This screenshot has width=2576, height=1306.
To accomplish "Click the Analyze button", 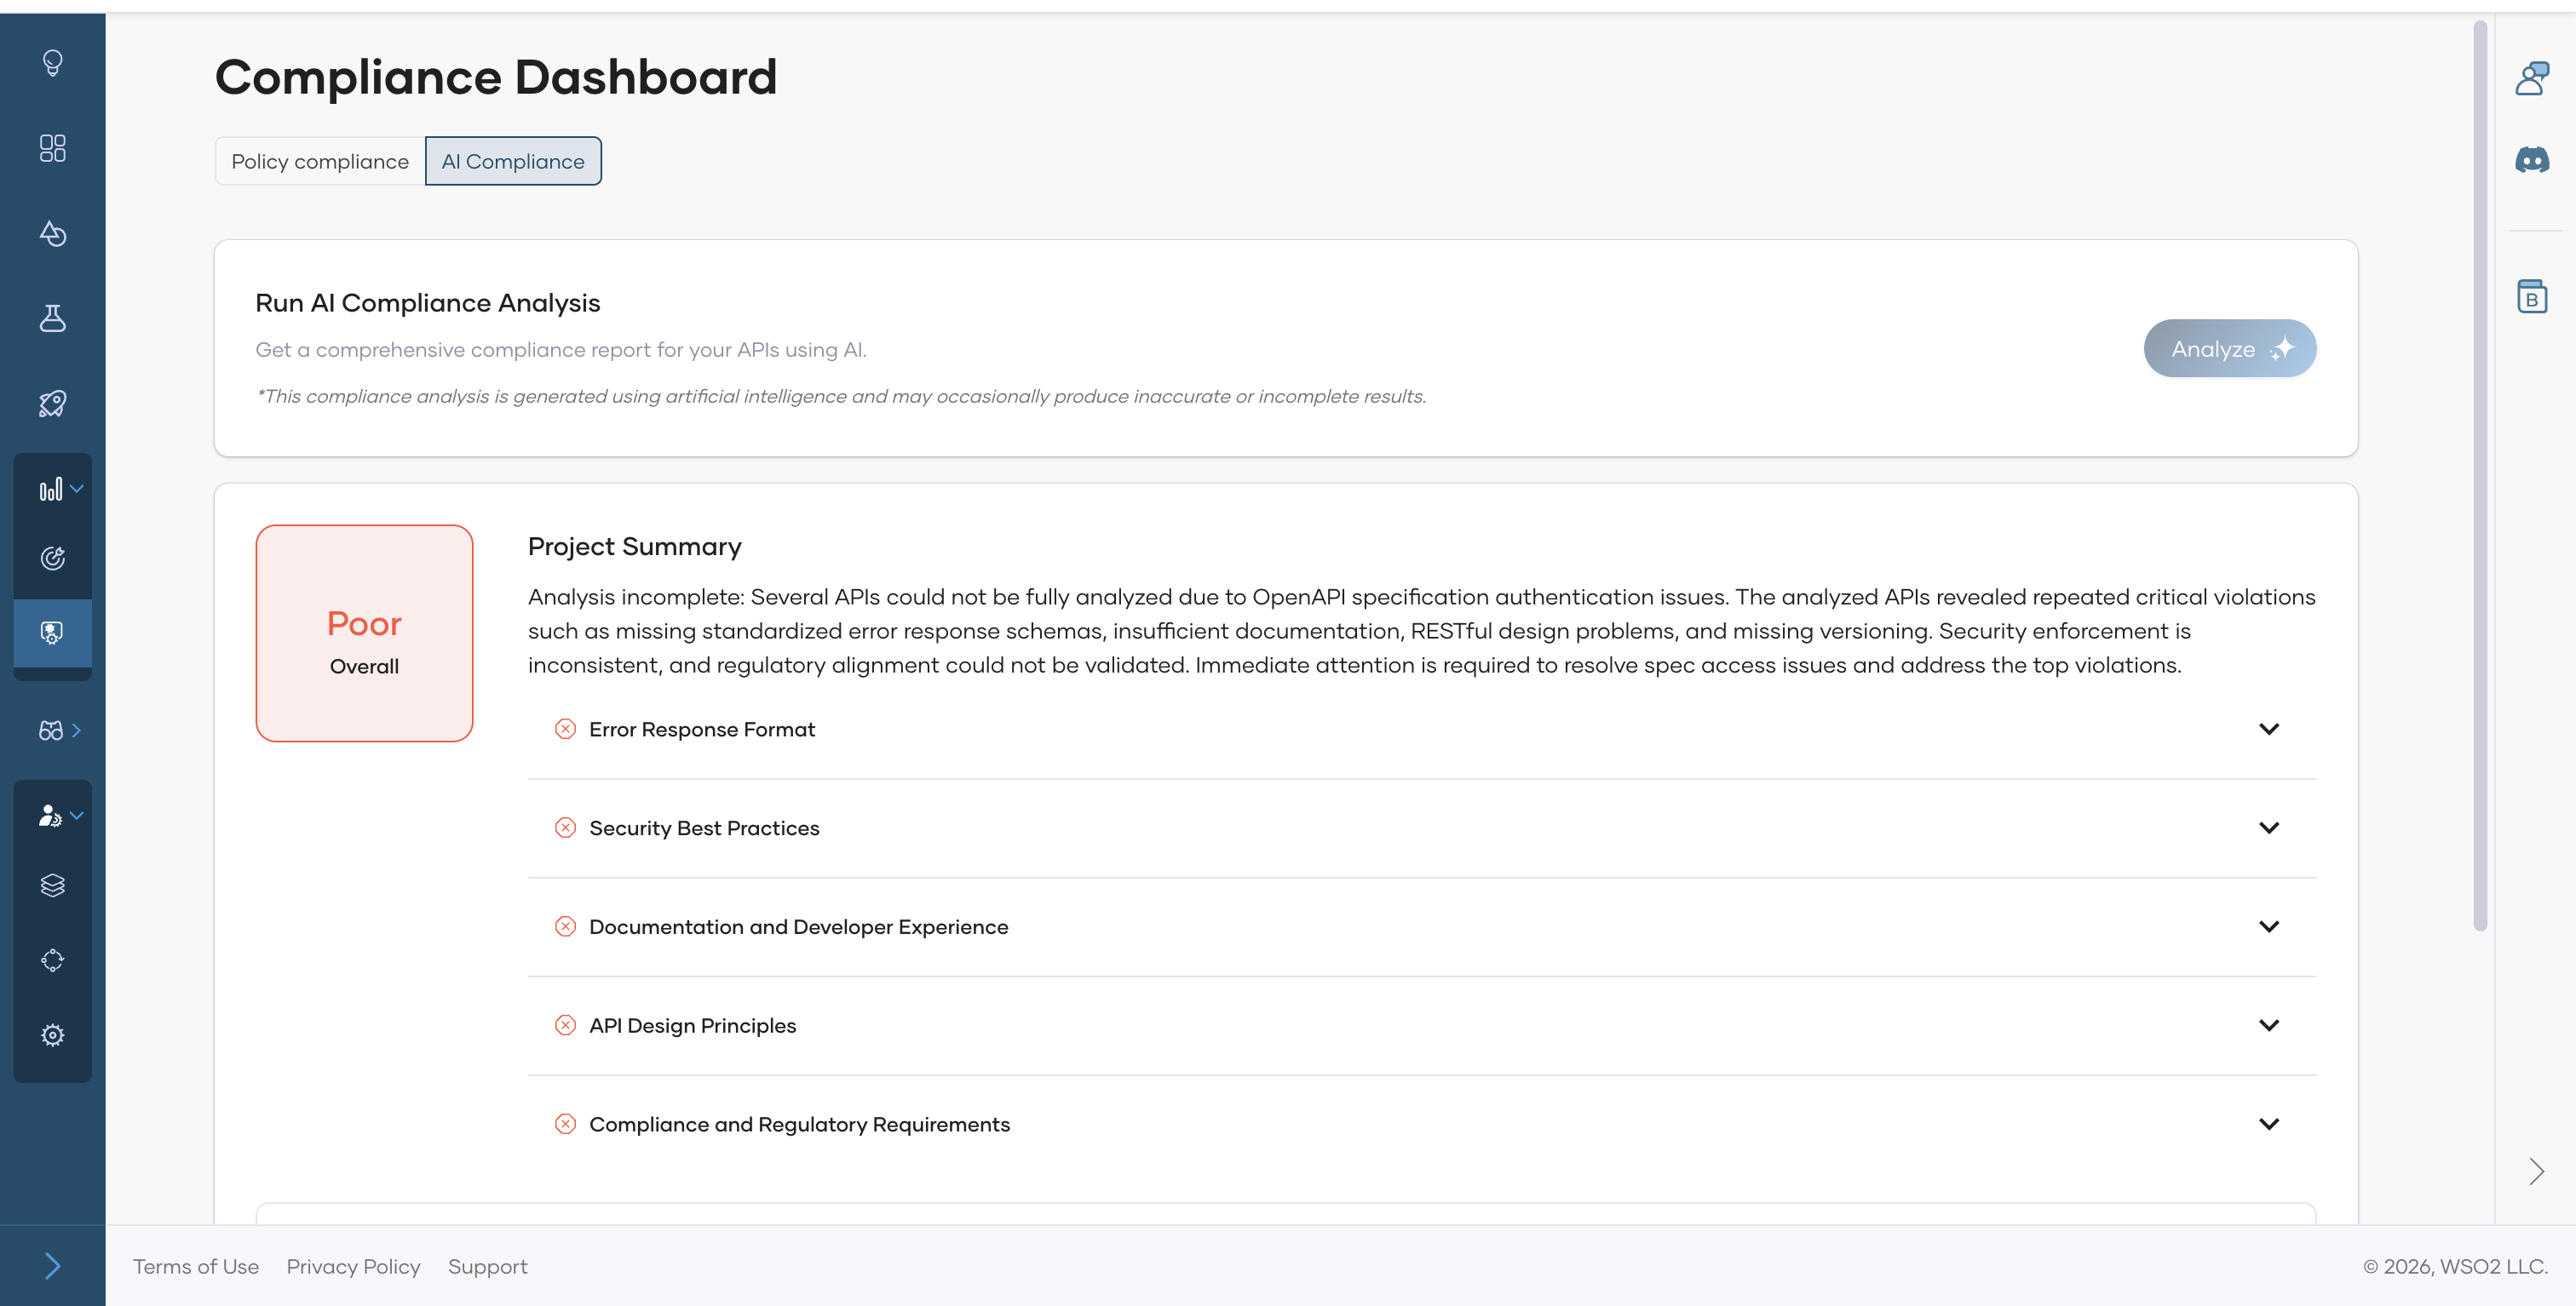I will (x=2230, y=349).
